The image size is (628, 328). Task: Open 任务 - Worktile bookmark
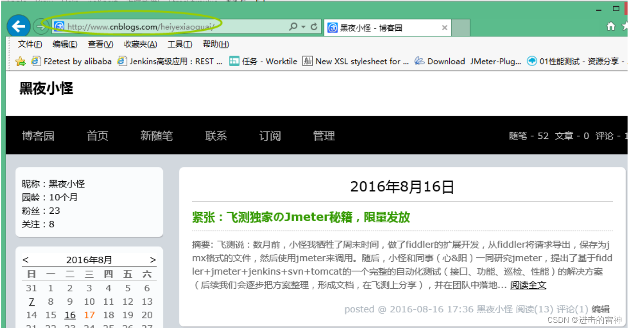click(263, 61)
